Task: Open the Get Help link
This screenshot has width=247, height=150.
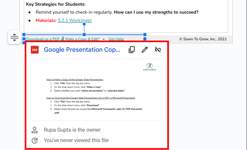Action: [x=116, y=39]
